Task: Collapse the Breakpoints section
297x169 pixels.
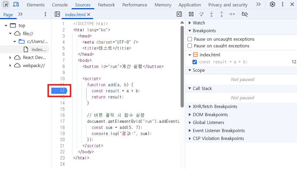Action: pyautogui.click(x=190, y=31)
